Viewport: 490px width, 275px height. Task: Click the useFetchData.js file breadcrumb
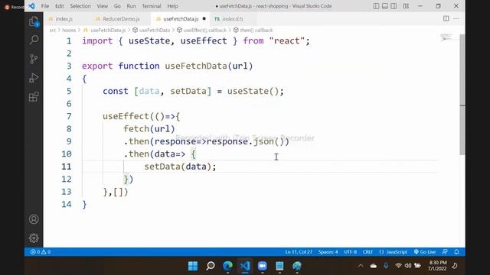point(108,30)
